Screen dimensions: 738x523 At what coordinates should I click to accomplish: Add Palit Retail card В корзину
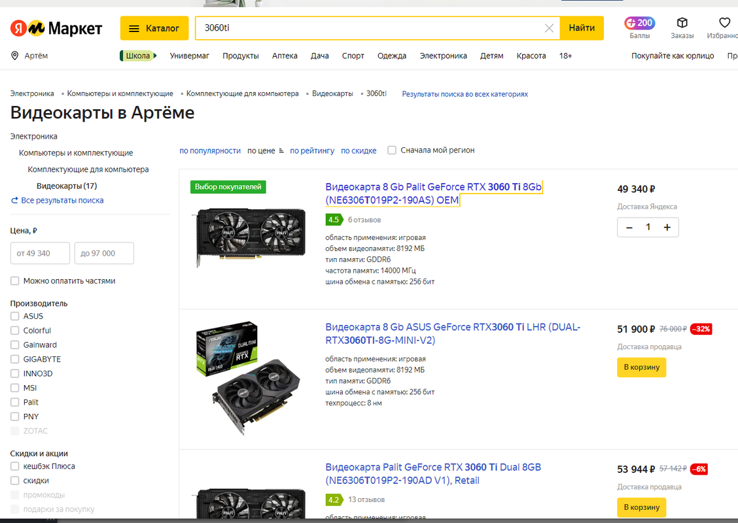pos(642,507)
